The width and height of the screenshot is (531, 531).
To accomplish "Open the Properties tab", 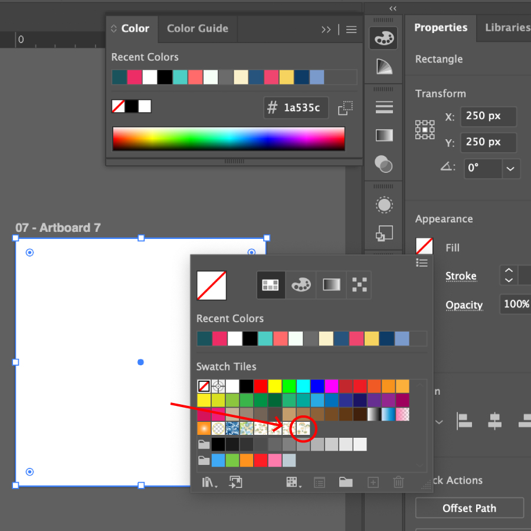I will click(441, 27).
